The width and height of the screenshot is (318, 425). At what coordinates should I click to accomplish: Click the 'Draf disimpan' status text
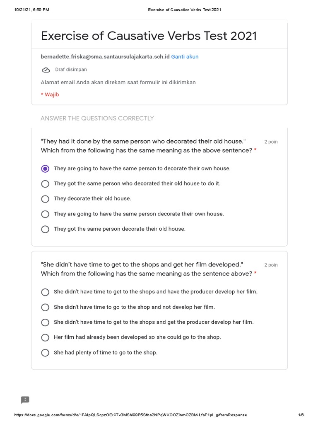[x=71, y=70]
